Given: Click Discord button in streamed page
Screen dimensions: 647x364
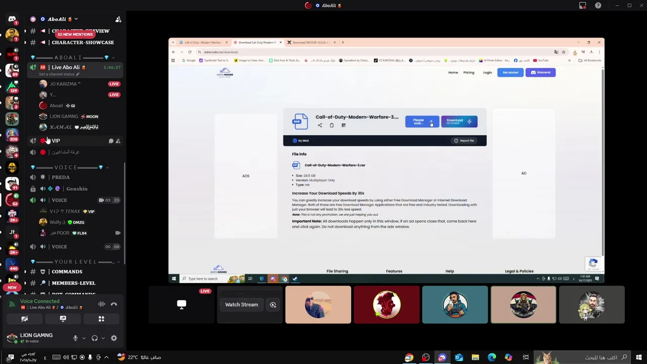Looking at the screenshot, I should (x=540, y=72).
